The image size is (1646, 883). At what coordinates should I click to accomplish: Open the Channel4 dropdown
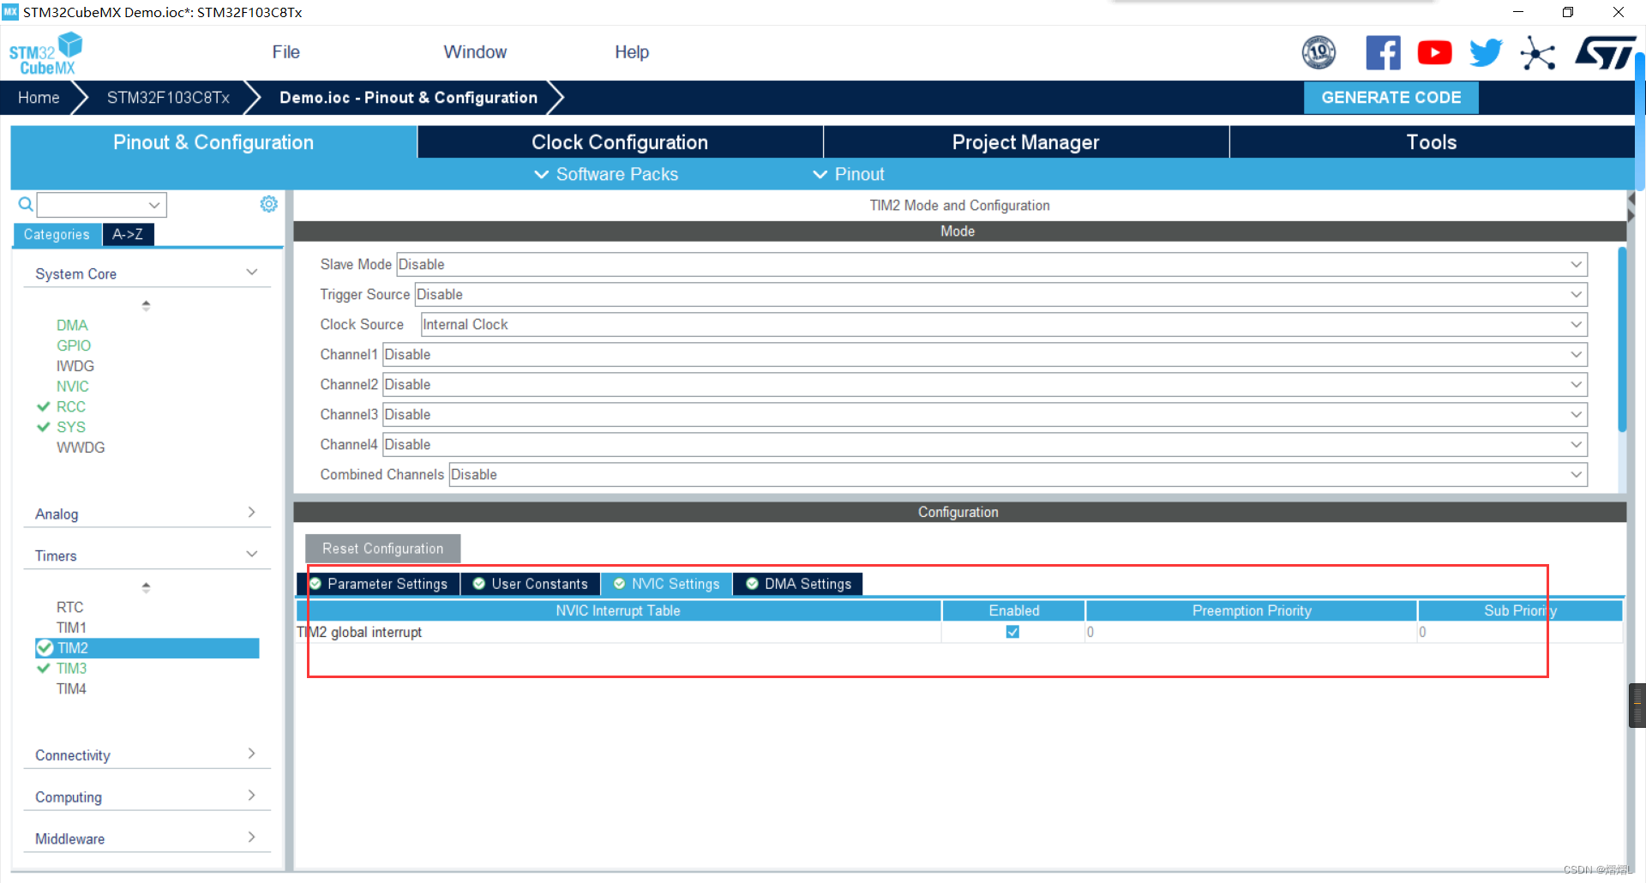click(x=985, y=444)
